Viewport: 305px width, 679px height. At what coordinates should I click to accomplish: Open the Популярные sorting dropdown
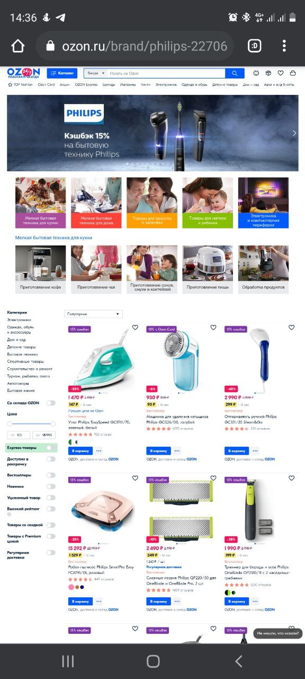pos(93,314)
